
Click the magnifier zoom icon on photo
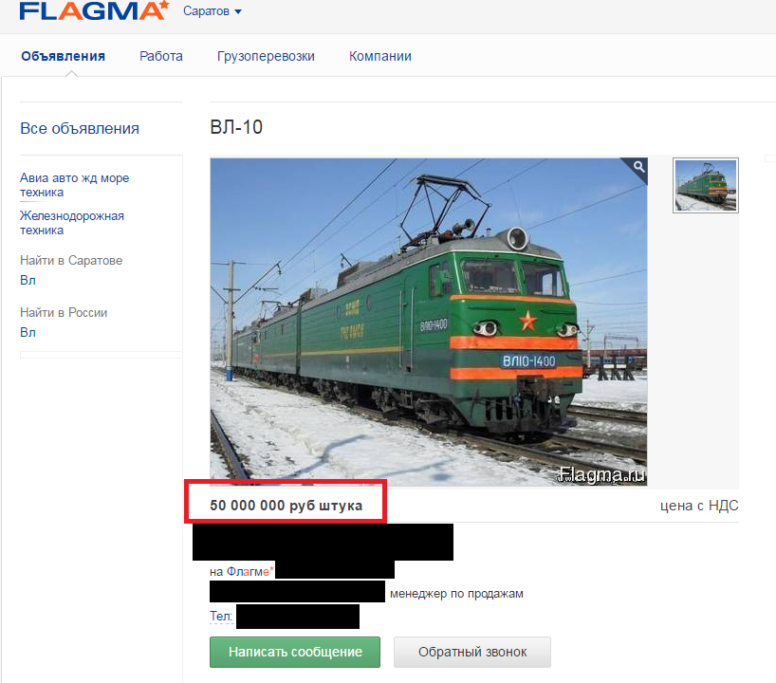click(x=638, y=167)
